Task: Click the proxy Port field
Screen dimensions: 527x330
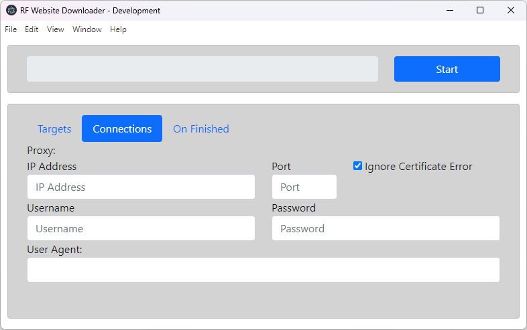Action: [x=304, y=187]
